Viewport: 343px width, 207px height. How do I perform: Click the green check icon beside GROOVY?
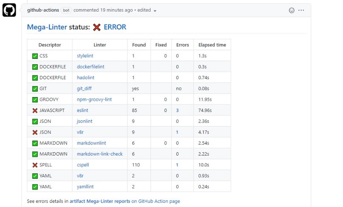pyautogui.click(x=35, y=100)
